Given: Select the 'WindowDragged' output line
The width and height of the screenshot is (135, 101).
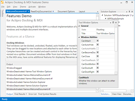Looking at the screenshot, I should 14,68.
